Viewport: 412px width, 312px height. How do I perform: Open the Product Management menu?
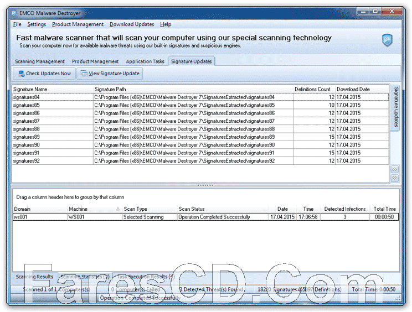(x=78, y=24)
